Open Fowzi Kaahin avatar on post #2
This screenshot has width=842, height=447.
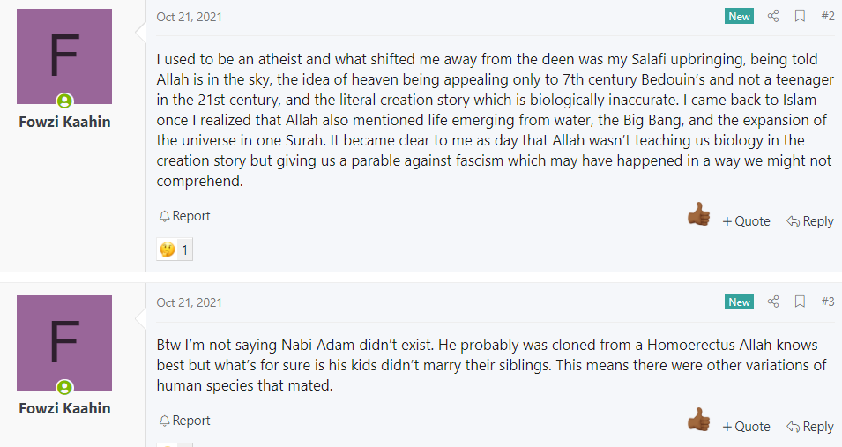(64, 56)
